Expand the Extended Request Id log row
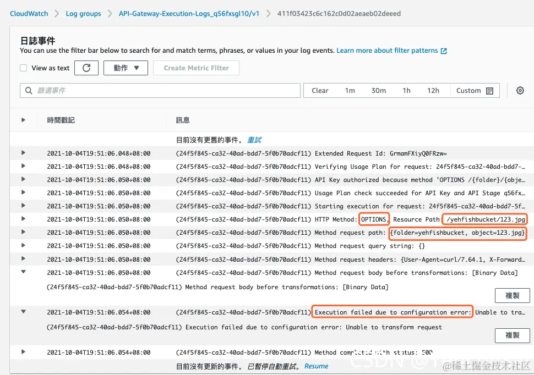534x375 pixels. tap(23, 152)
